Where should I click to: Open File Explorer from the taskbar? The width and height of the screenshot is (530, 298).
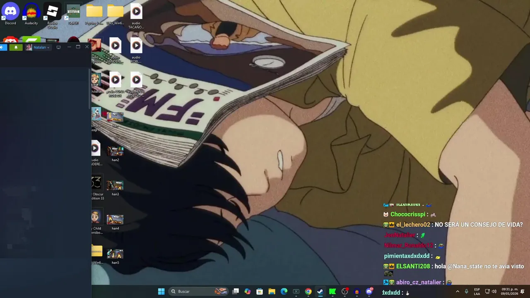click(272, 291)
